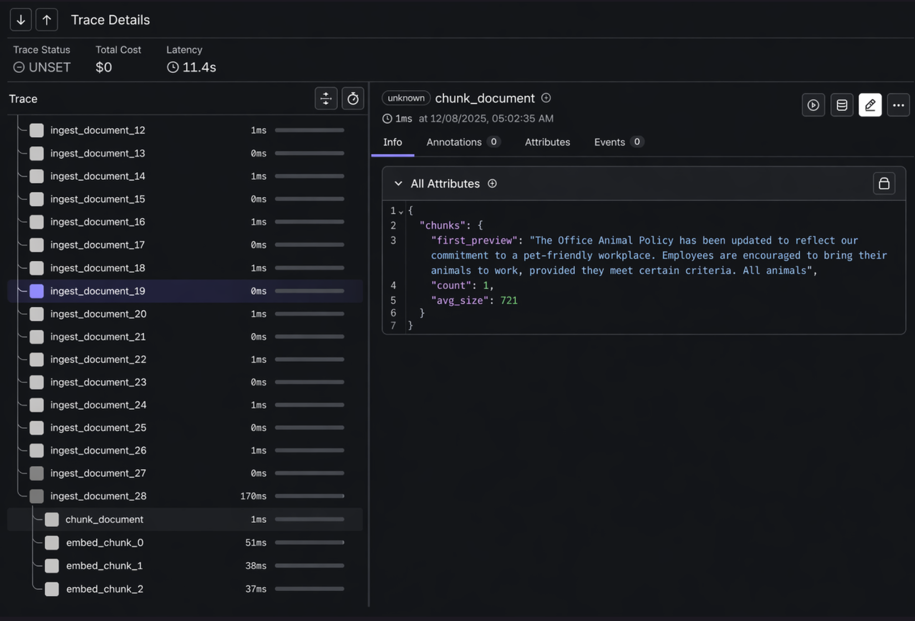This screenshot has height=621, width=915.
Task: Select span ingest_document_18
Action: click(x=185, y=268)
